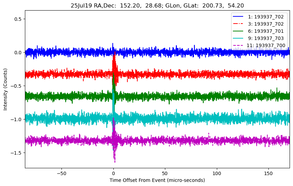Click the 'Time Offset From Event' x-axis label
Viewport: 293px width, 186px height.
(x=157, y=180)
